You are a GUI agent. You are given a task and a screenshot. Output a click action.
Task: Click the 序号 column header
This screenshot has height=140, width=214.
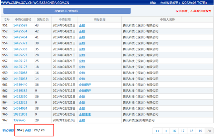7,19
